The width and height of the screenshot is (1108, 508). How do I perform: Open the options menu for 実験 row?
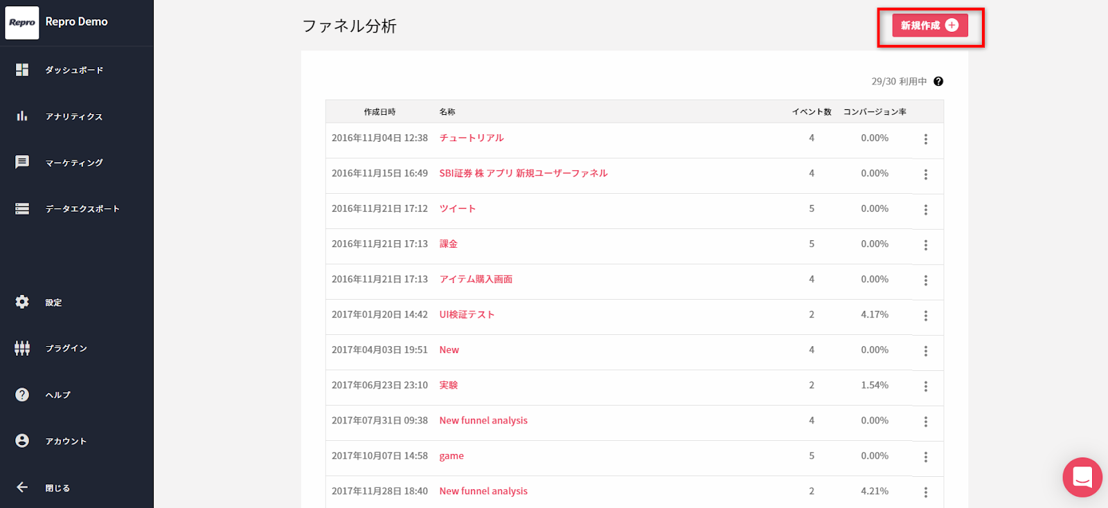pyautogui.click(x=926, y=386)
